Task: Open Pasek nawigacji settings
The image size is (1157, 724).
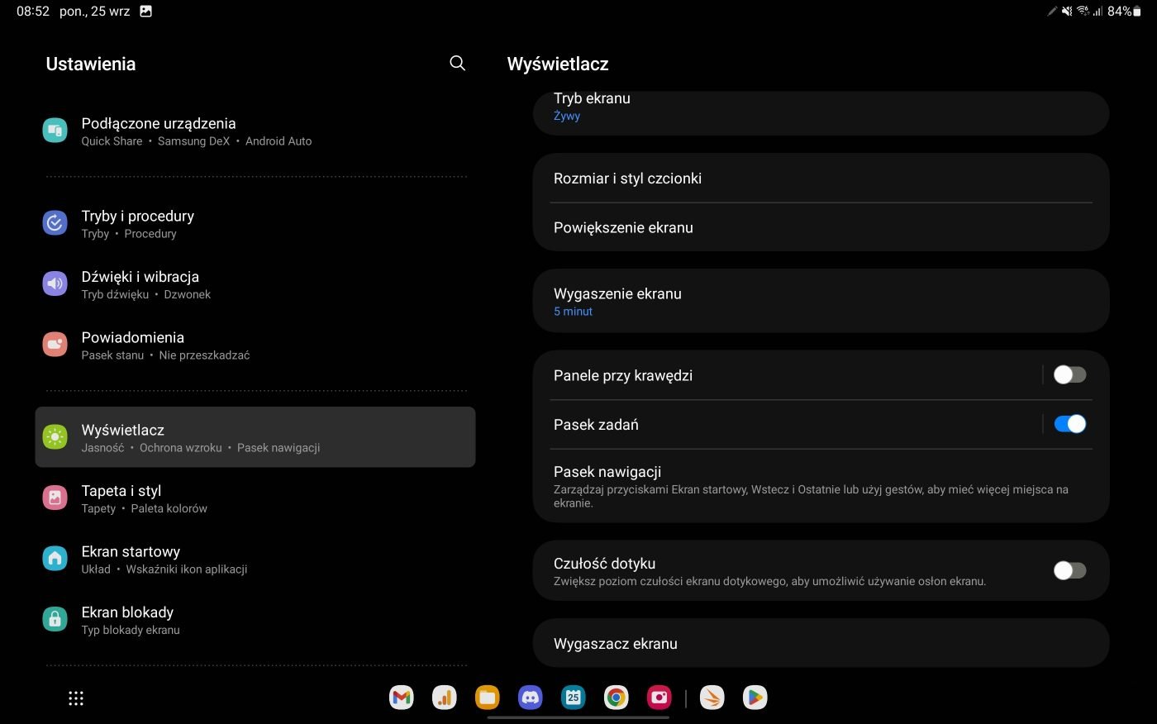Action: point(821,486)
